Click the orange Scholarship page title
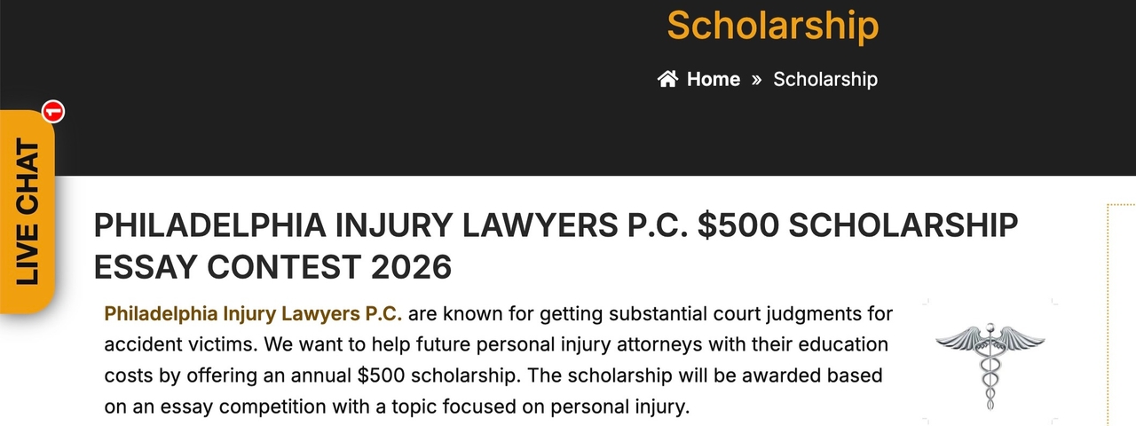This screenshot has width=1136, height=426. pyautogui.click(x=772, y=25)
